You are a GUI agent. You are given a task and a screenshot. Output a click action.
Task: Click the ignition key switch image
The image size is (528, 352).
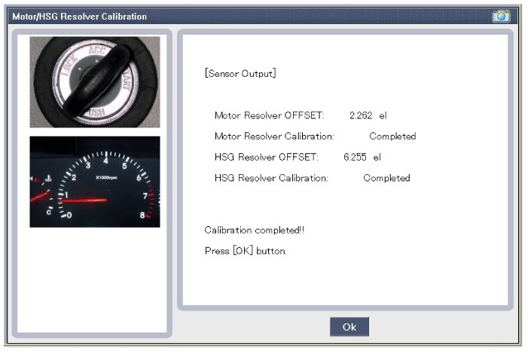(x=95, y=82)
